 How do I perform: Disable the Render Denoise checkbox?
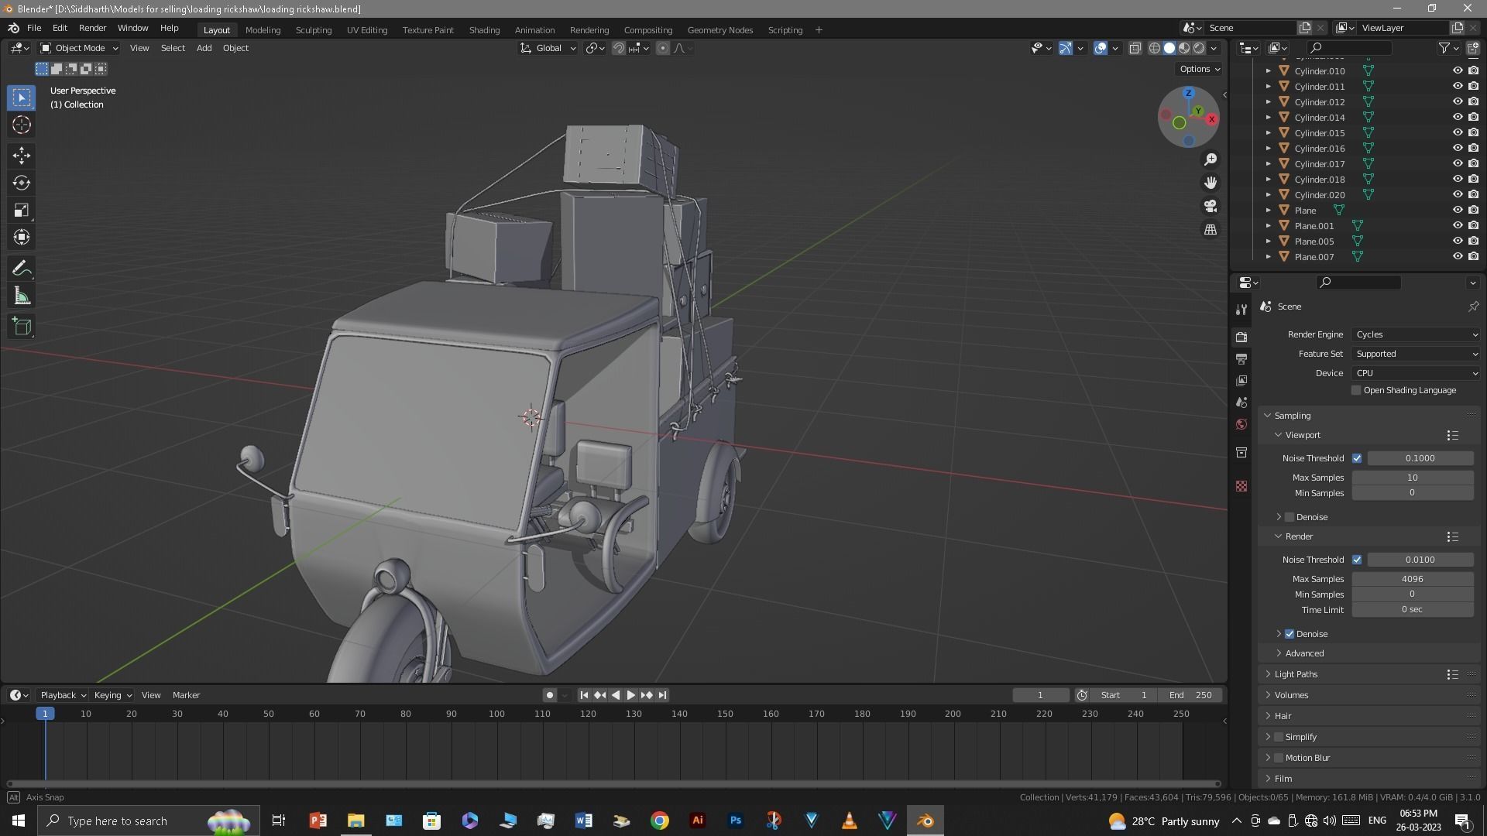pyautogui.click(x=1290, y=634)
